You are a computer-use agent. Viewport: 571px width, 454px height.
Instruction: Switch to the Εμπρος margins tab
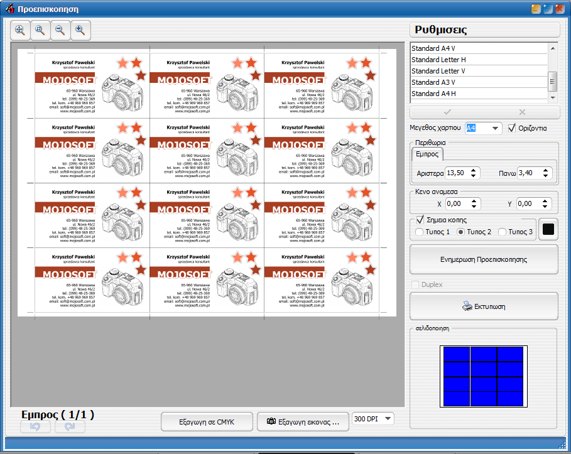427,154
